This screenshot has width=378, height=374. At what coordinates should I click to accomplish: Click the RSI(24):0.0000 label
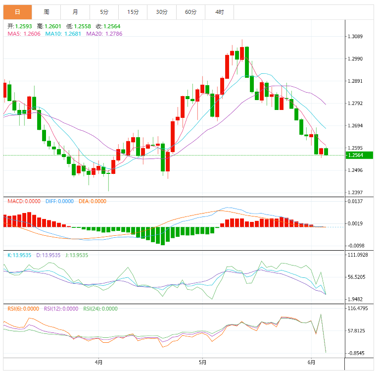tap(100, 309)
